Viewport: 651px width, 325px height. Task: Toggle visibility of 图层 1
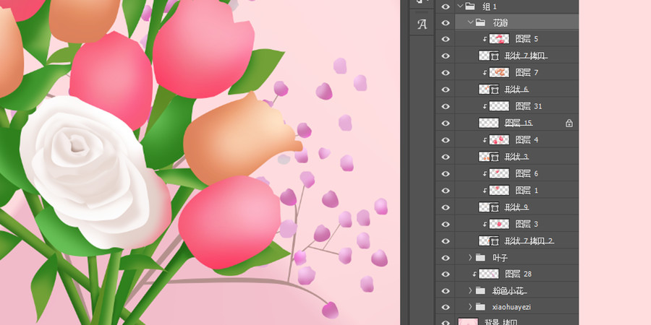[446, 190]
